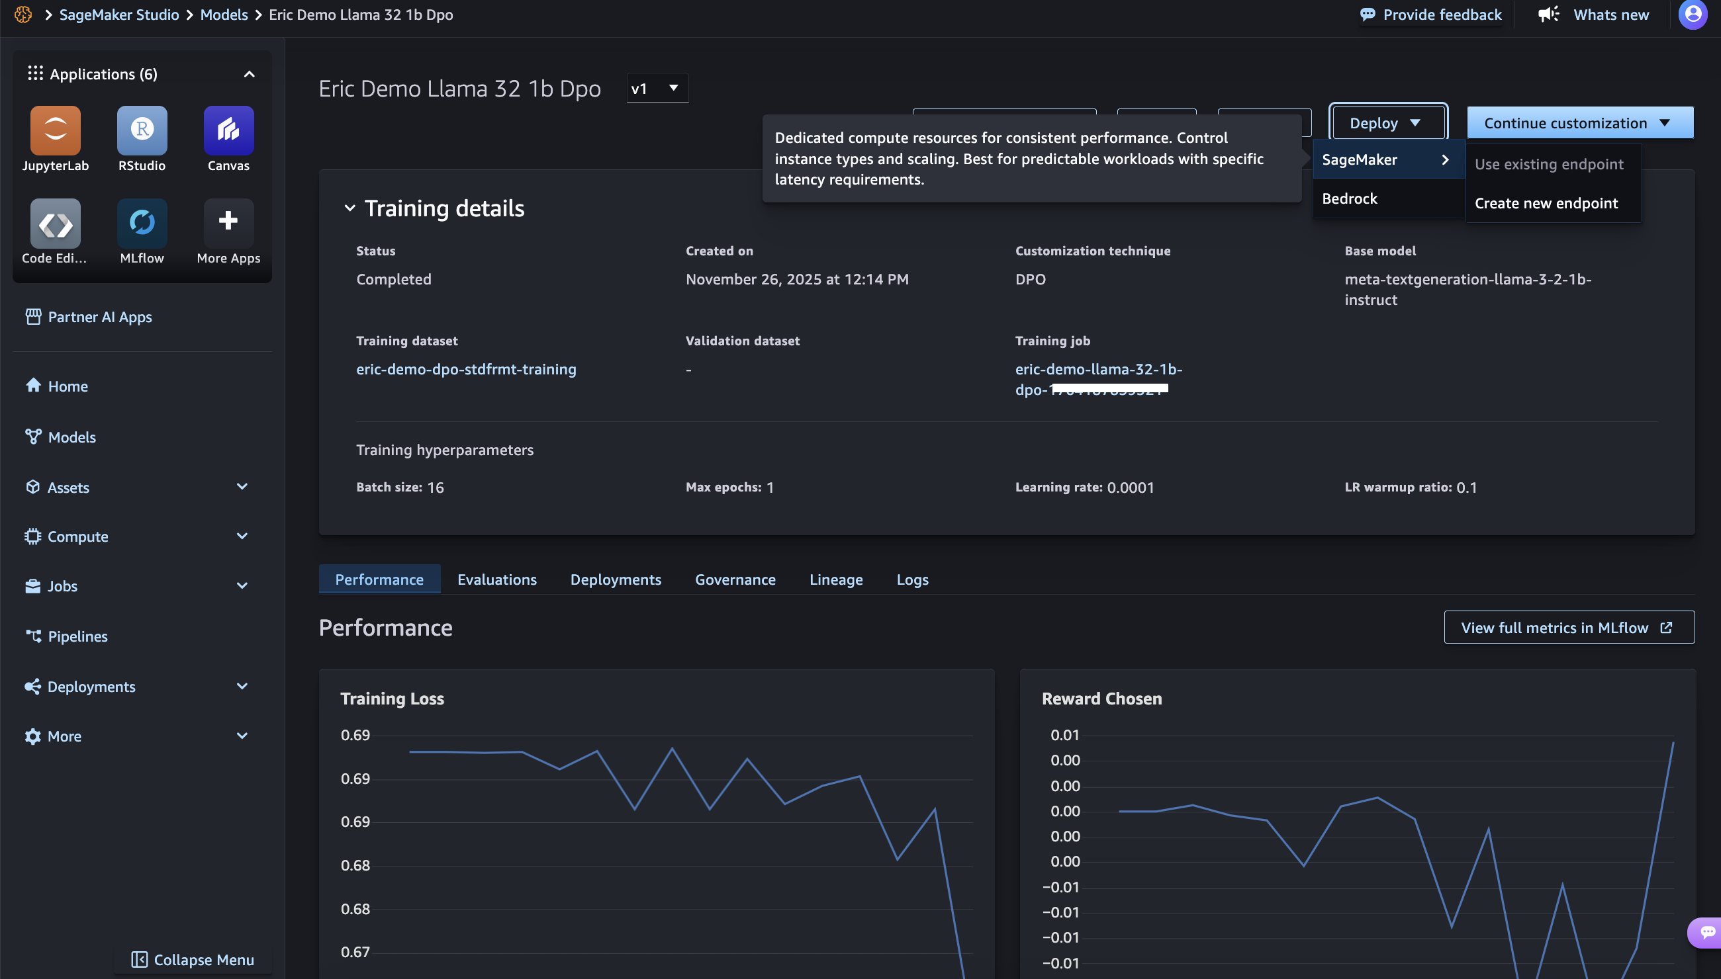Open the v1 version dropdown
Viewport: 1721px width, 979px height.
click(657, 88)
